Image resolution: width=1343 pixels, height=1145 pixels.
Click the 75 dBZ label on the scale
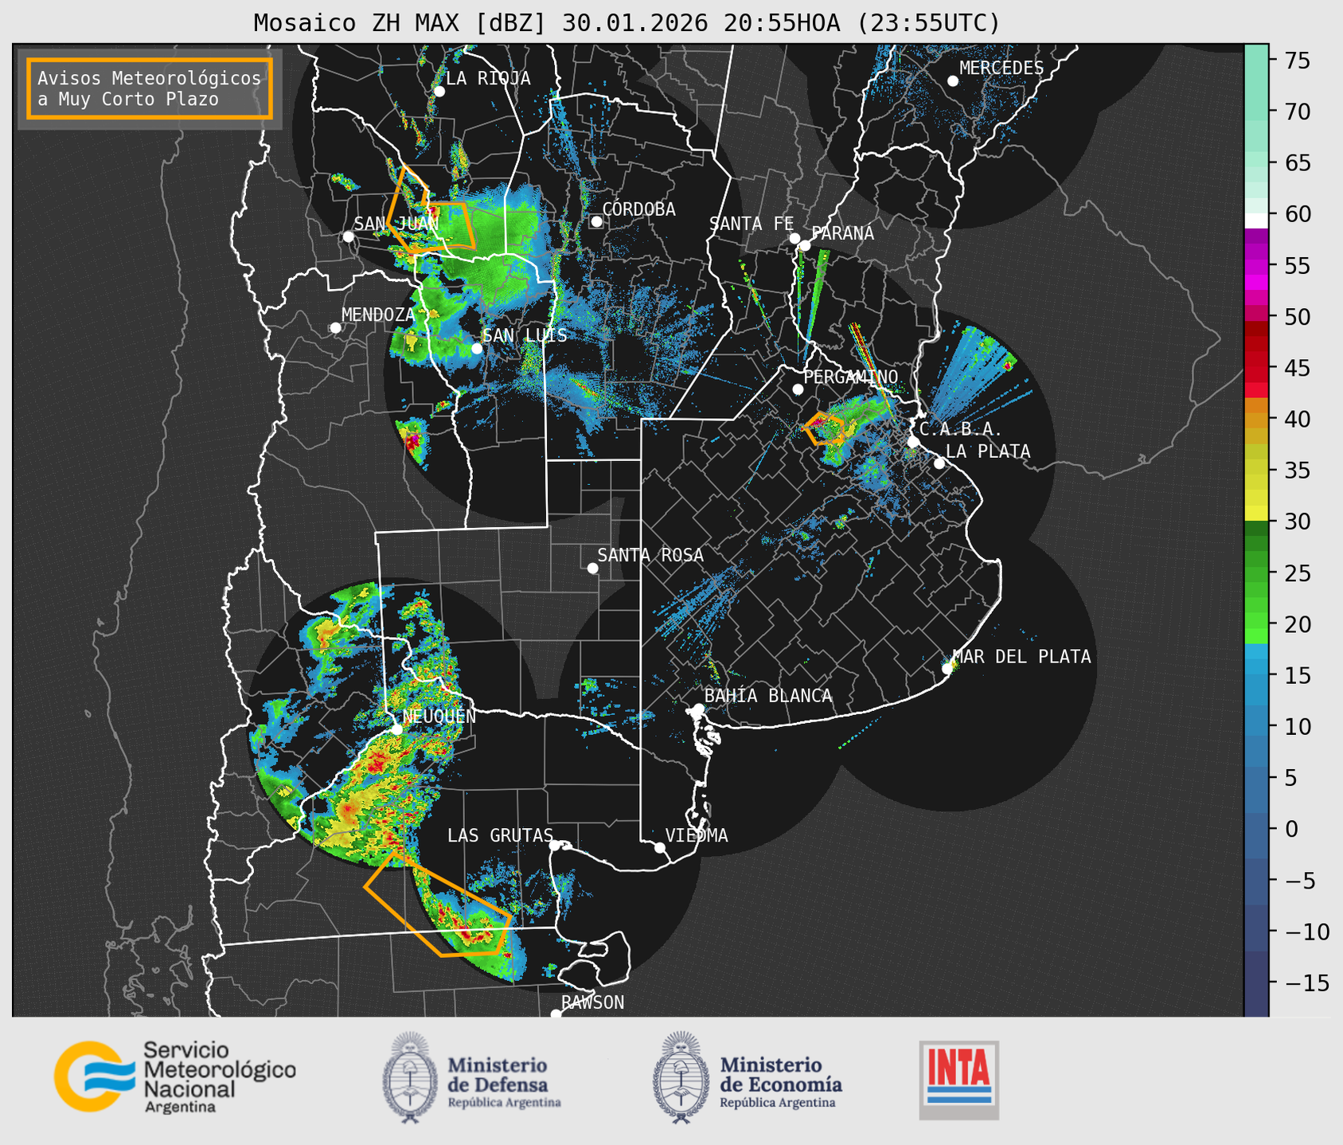pyautogui.click(x=1298, y=61)
